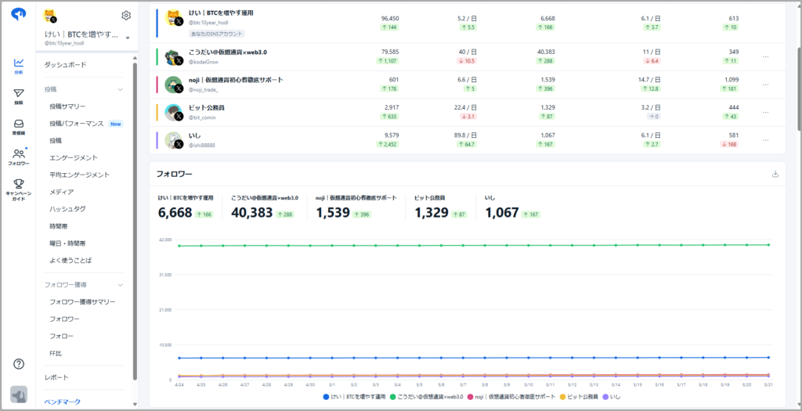Open エンゲージメント menu item

tap(74, 157)
